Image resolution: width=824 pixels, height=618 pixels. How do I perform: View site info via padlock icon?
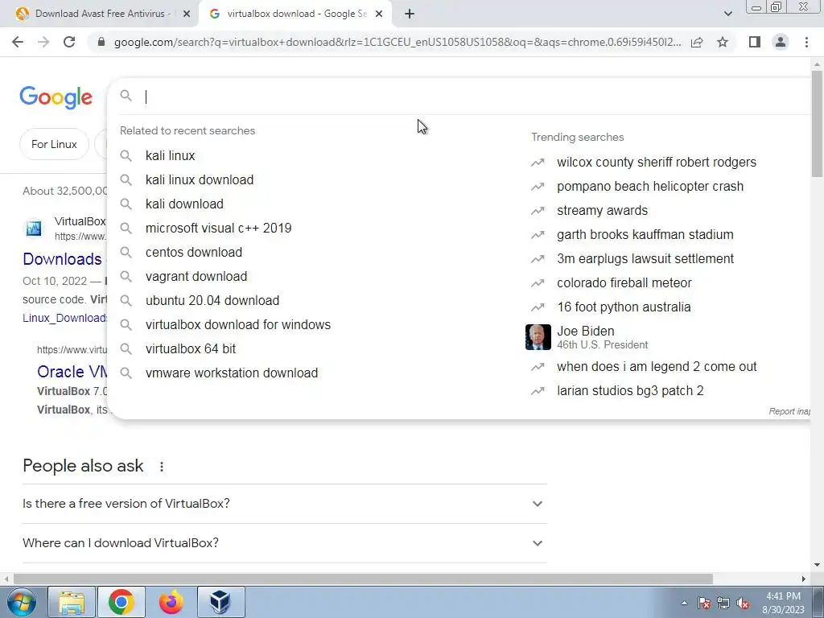coord(101,42)
